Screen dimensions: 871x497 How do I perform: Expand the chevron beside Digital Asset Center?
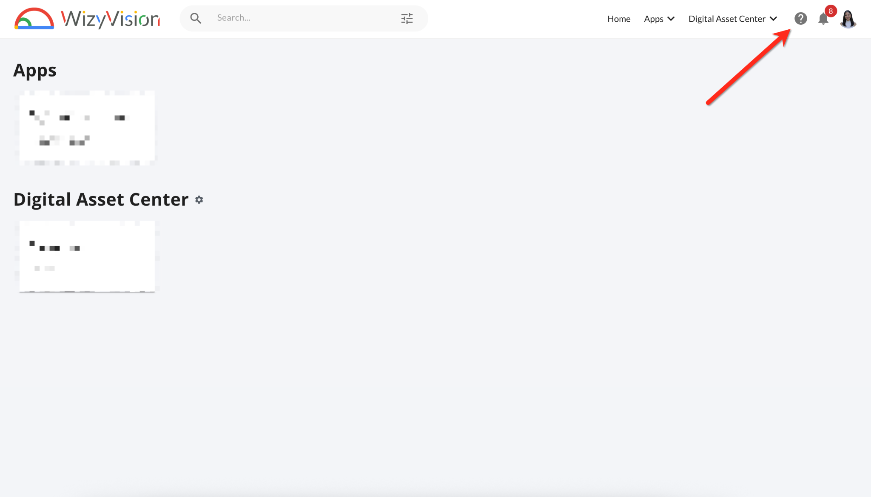(x=774, y=19)
